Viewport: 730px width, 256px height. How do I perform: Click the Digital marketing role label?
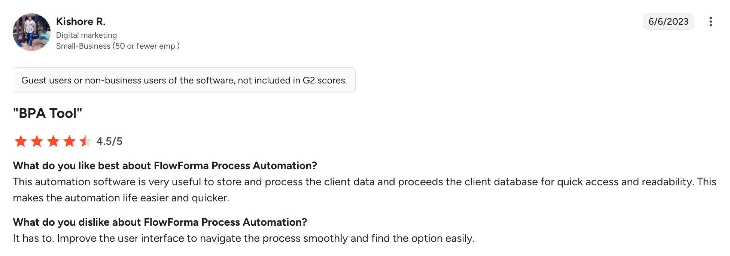click(x=86, y=35)
